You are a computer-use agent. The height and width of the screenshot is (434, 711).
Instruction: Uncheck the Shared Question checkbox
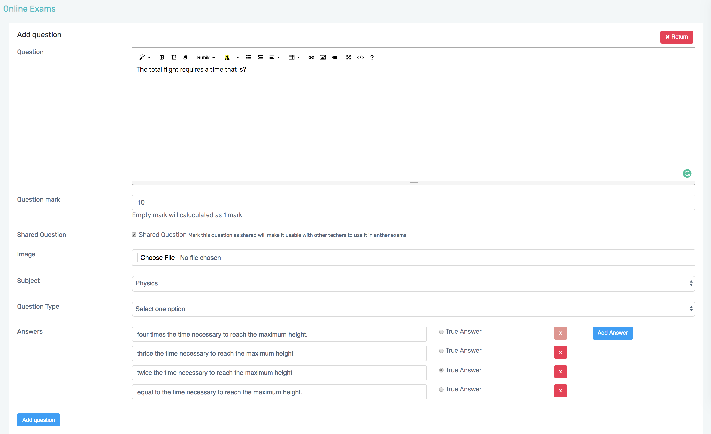(x=134, y=235)
